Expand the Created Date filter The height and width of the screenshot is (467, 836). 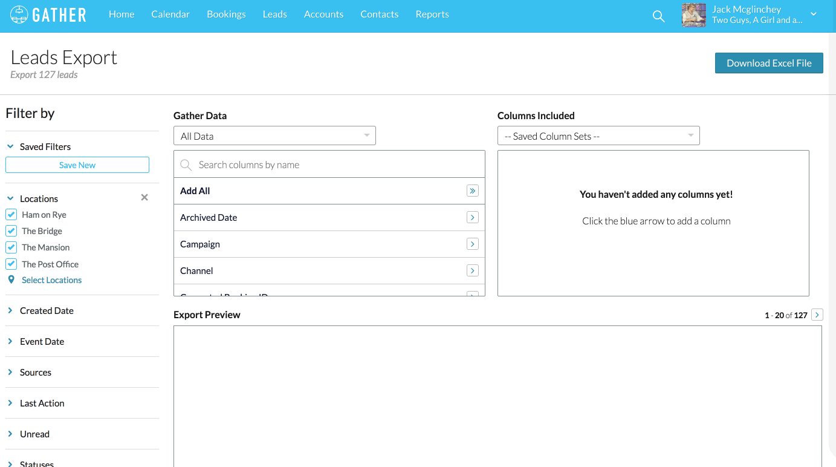point(47,310)
